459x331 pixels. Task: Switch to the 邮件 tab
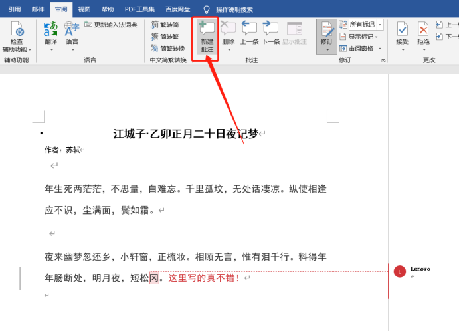tap(38, 9)
